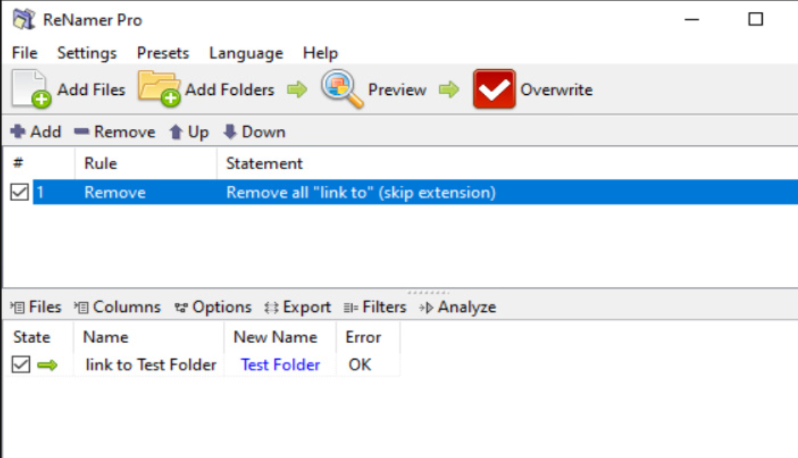
Task: Move rule Down in the list
Action: [254, 132]
